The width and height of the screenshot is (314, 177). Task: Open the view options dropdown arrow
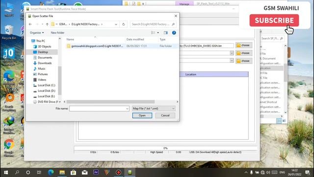pos(158,33)
